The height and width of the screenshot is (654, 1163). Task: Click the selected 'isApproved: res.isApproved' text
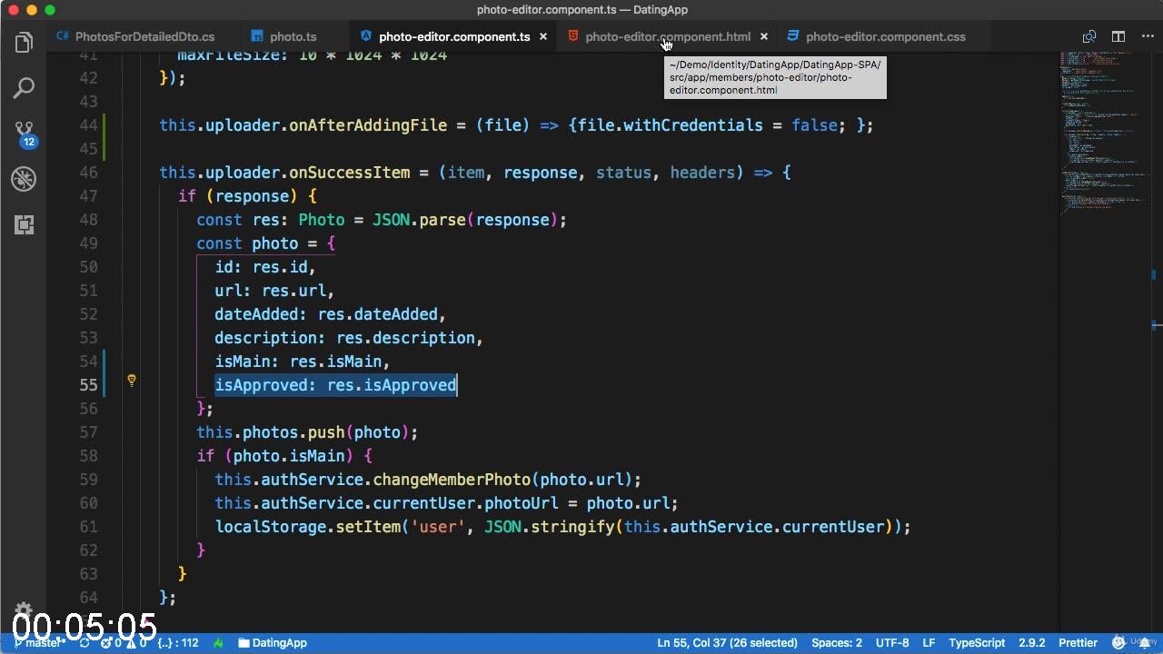(335, 385)
